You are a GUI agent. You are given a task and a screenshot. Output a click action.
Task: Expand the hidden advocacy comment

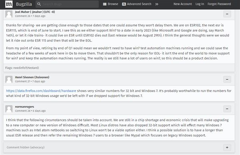[x=227, y=147]
